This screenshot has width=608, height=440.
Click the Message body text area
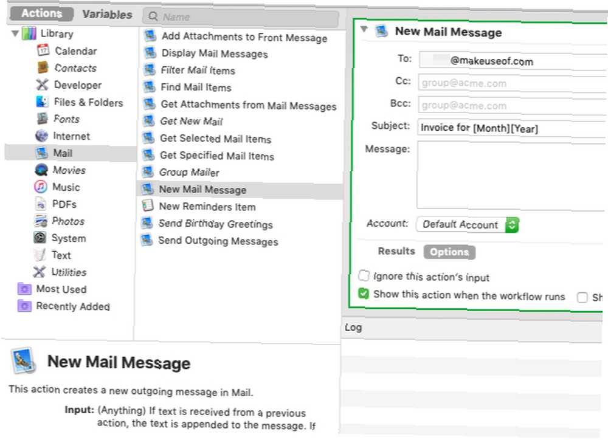click(511, 175)
